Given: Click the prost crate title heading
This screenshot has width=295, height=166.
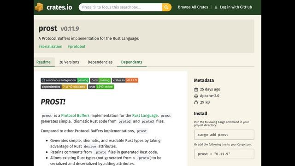Looking at the screenshot, I should [x=48, y=29].
